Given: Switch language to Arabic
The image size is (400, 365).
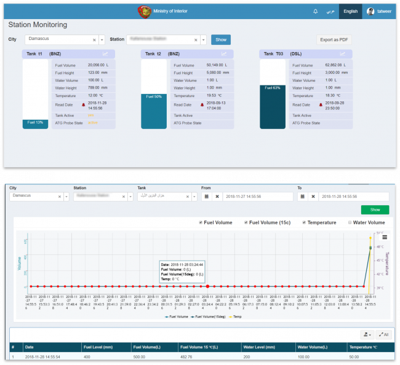Looking at the screenshot, I should [x=330, y=11].
